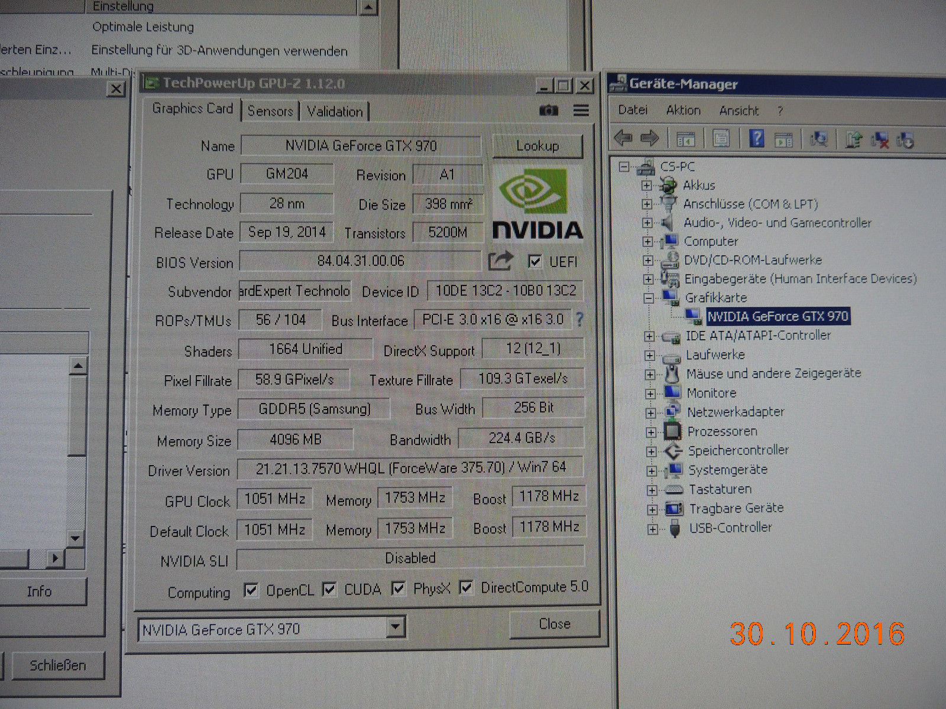Toggle the PhysX checkbox

point(399,588)
